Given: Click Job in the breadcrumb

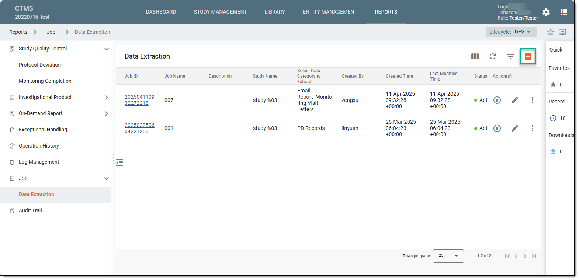Looking at the screenshot, I should 51,32.
